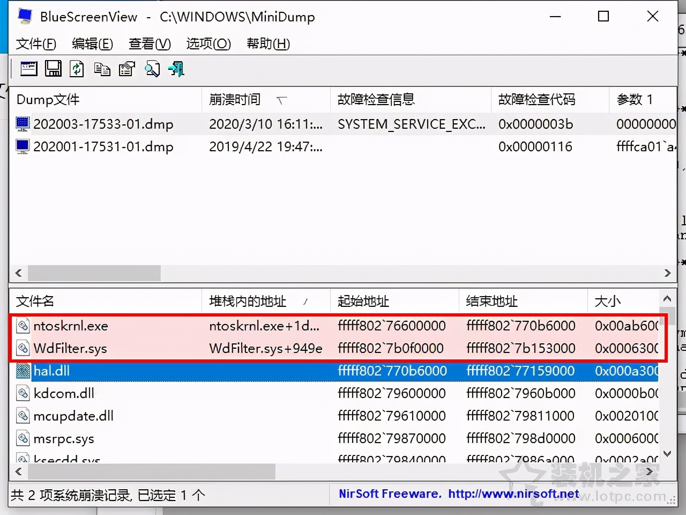Click the file icon next to WdFilter.sys
The width and height of the screenshot is (686, 515).
coord(23,348)
